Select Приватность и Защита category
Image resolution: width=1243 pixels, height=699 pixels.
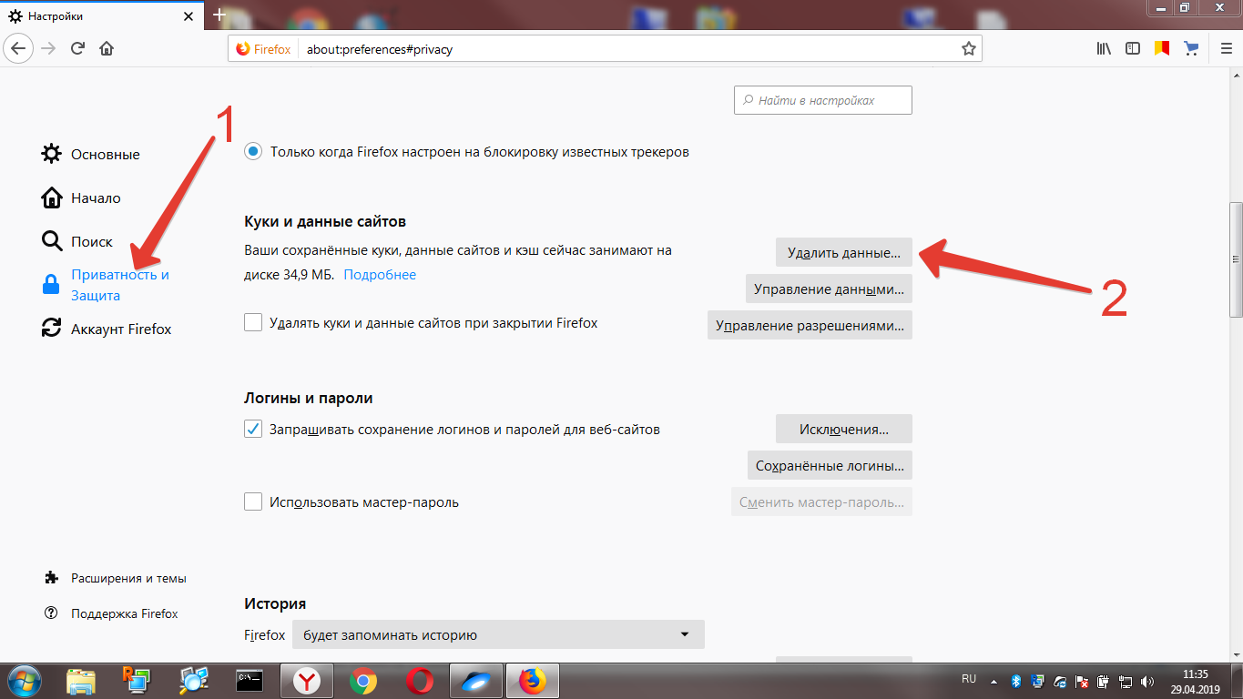pos(106,285)
